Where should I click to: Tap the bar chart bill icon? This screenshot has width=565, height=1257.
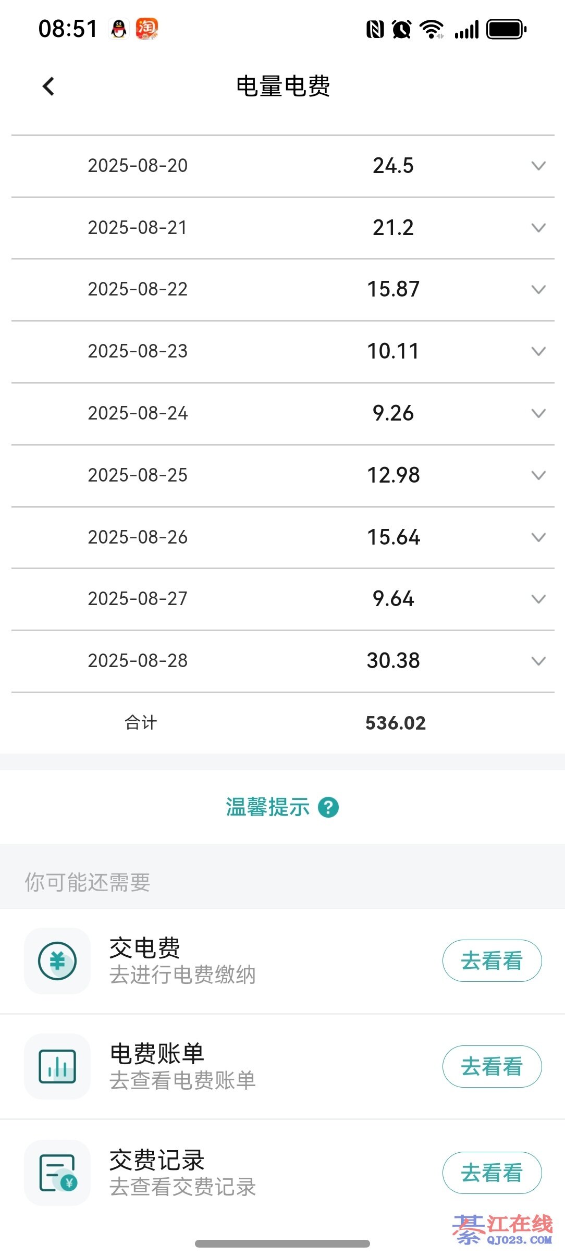pos(57,1067)
